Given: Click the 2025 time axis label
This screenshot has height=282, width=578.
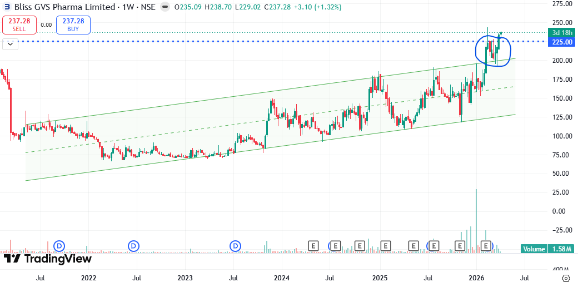Looking at the screenshot, I should [380, 277].
